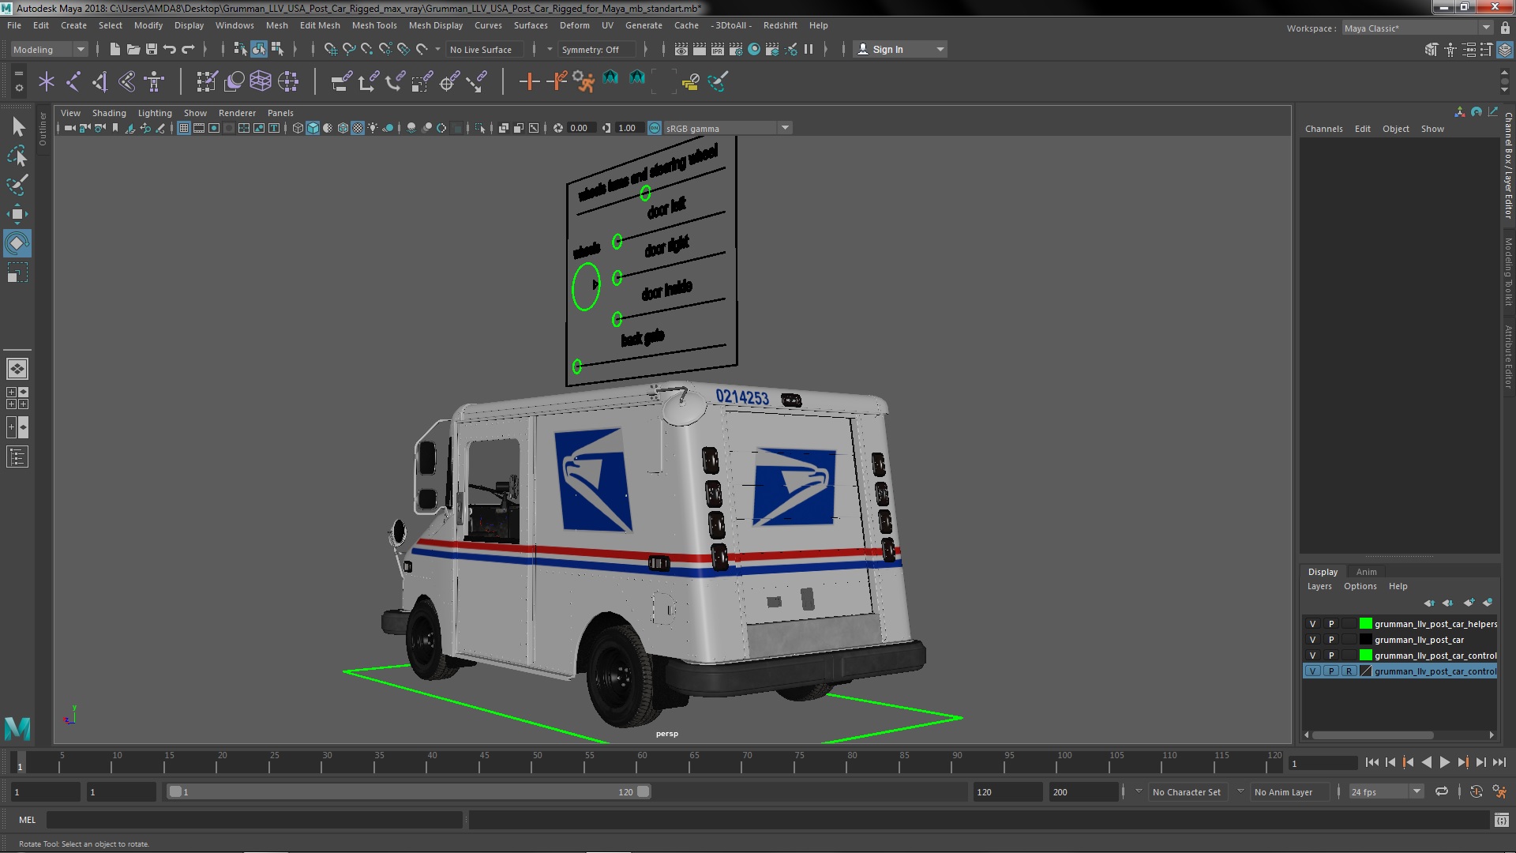
Task: Open the Sign In dropdown
Action: [900, 49]
